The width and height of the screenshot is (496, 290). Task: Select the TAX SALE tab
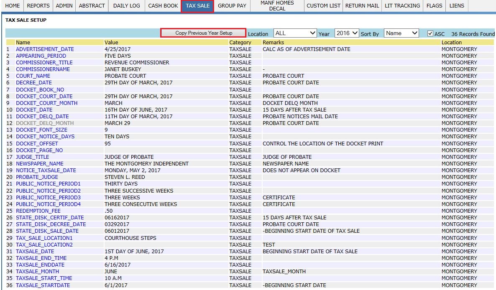(197, 6)
